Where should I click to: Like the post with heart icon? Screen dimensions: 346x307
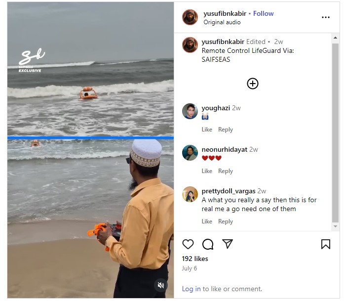tap(188, 244)
